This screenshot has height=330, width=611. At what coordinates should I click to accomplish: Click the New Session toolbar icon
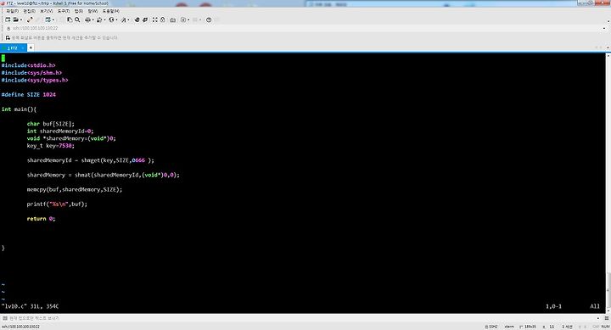click(8, 20)
